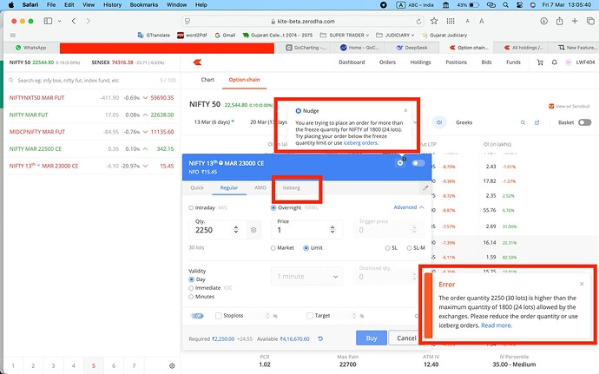Open the notifications bell icon
This screenshot has width=599, height=374.
coord(555,62)
